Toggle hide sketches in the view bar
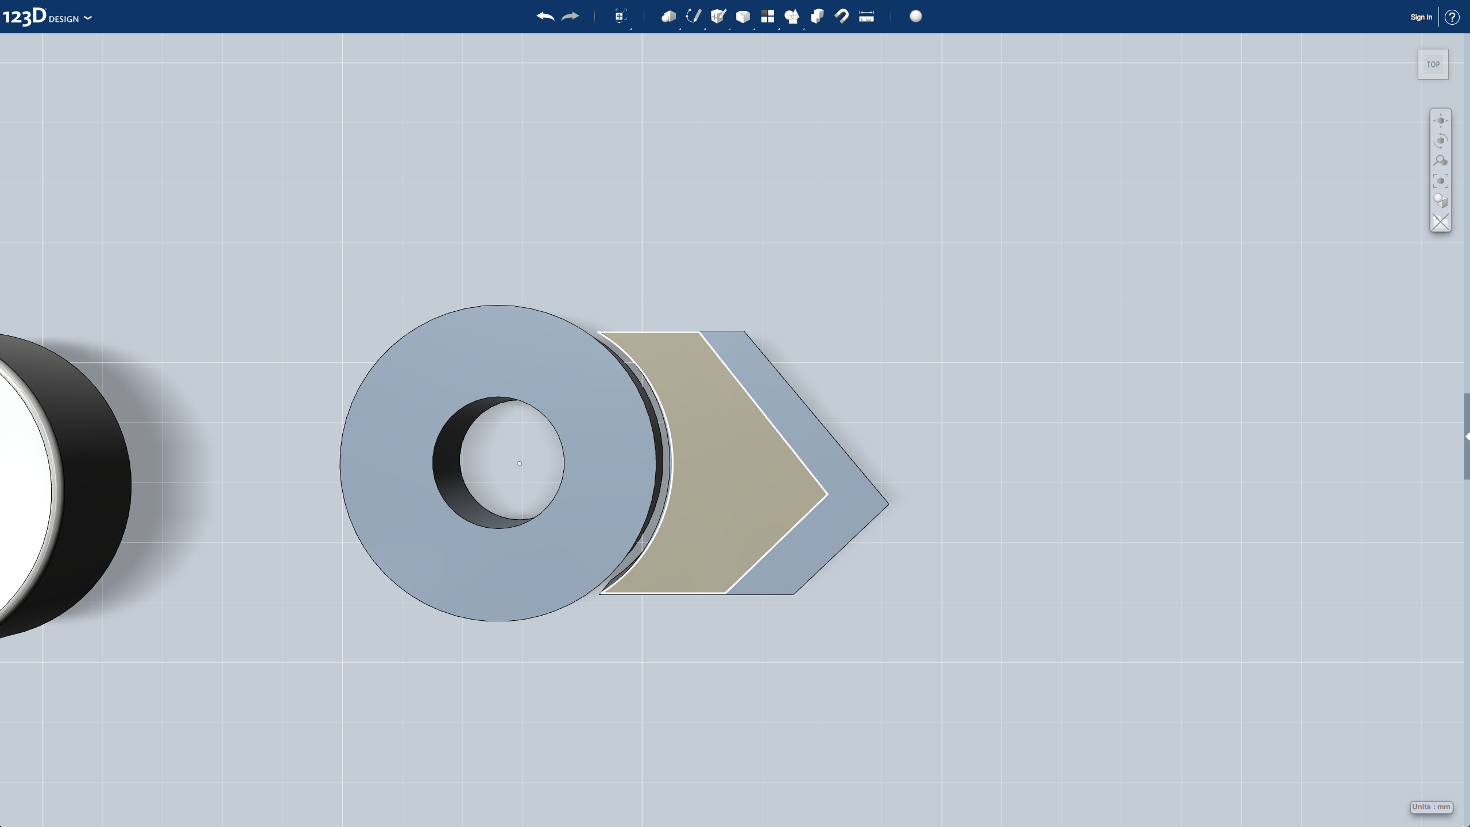 point(1441,222)
